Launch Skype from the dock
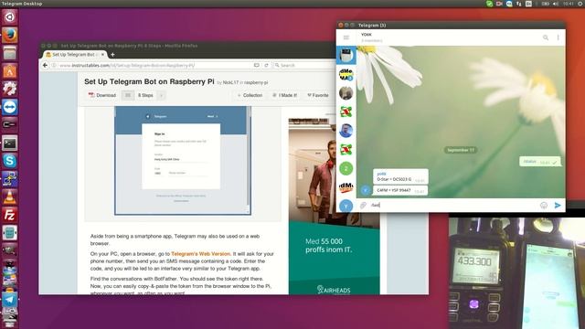This screenshot has width=585, height=329. point(10,161)
